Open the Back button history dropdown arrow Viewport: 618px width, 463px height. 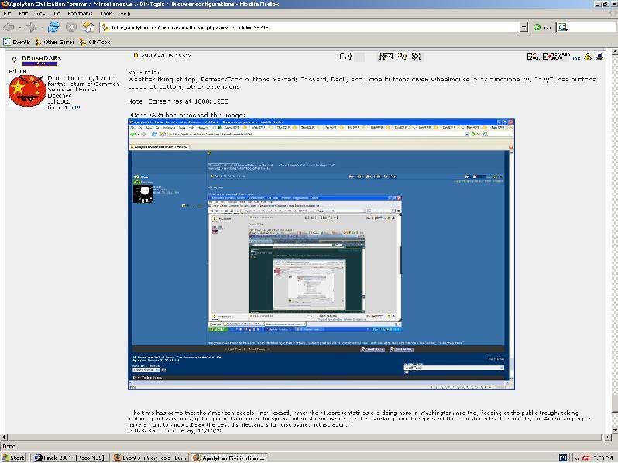tap(20, 27)
